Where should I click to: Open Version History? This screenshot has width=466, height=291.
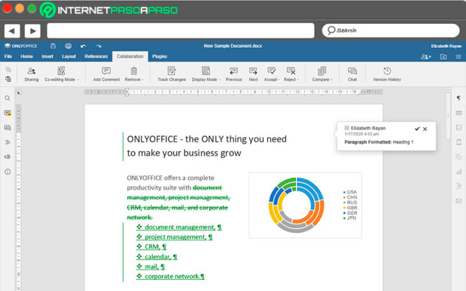coord(386,71)
